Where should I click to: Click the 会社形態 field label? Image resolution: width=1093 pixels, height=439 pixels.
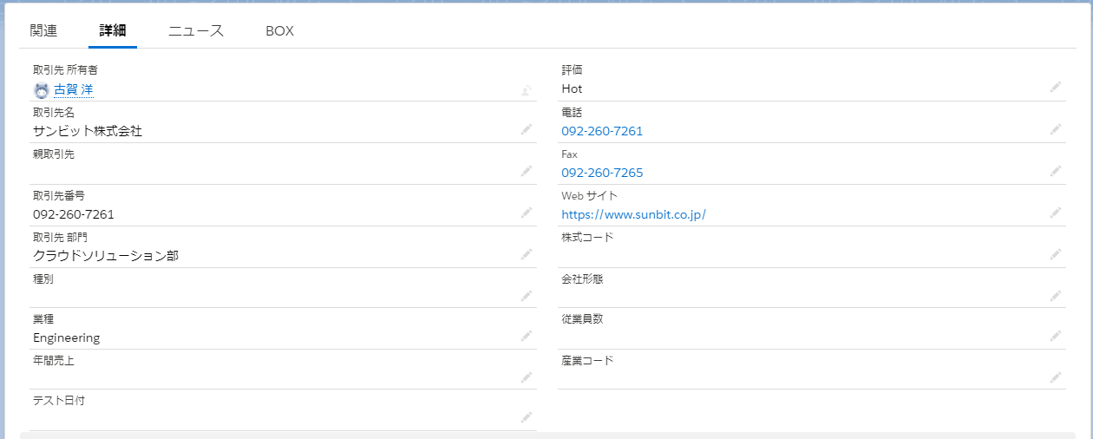click(x=582, y=279)
